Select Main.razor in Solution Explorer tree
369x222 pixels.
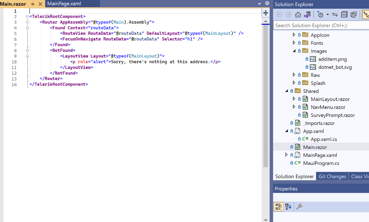point(315,147)
